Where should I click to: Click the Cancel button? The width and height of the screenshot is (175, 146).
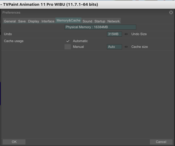click(x=161, y=142)
